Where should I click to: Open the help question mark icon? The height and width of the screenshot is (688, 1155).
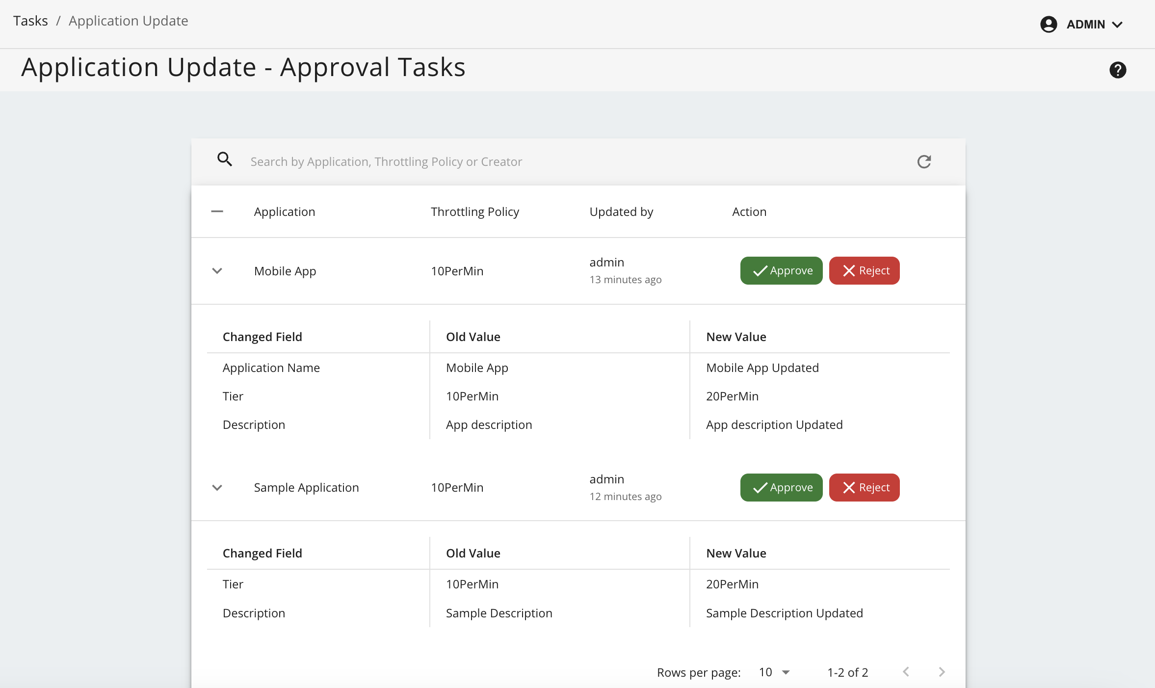click(x=1117, y=70)
